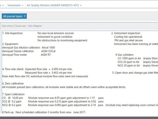
Task: Click 'Instrument in good condition' text
Action: [55, 37]
